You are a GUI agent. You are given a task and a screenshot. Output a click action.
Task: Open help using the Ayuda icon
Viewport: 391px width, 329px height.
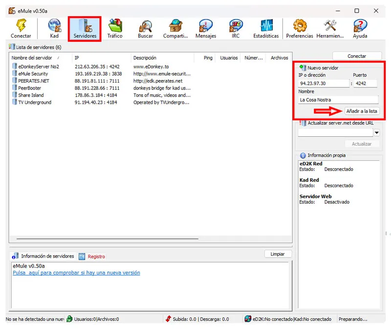(x=360, y=28)
